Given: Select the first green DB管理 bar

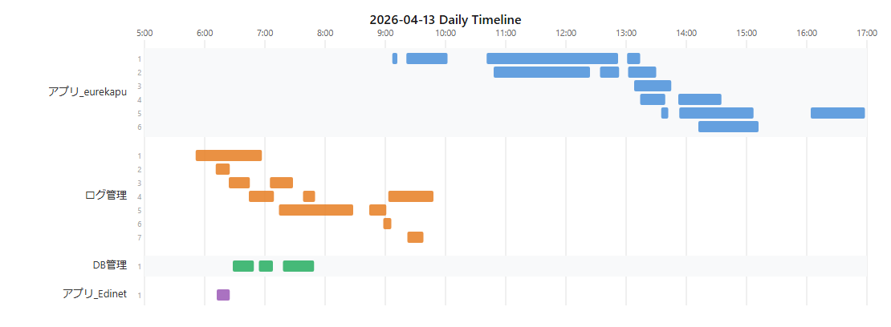Looking at the screenshot, I should pyautogui.click(x=243, y=266).
